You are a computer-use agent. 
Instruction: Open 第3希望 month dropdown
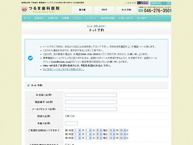click(x=78, y=138)
